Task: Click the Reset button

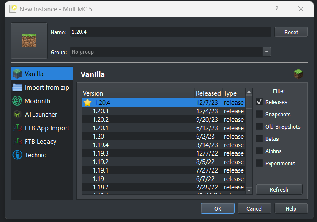Action: pyautogui.click(x=291, y=32)
